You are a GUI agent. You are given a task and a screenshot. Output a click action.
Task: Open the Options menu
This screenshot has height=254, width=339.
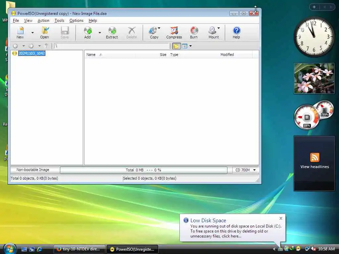pyautogui.click(x=76, y=21)
